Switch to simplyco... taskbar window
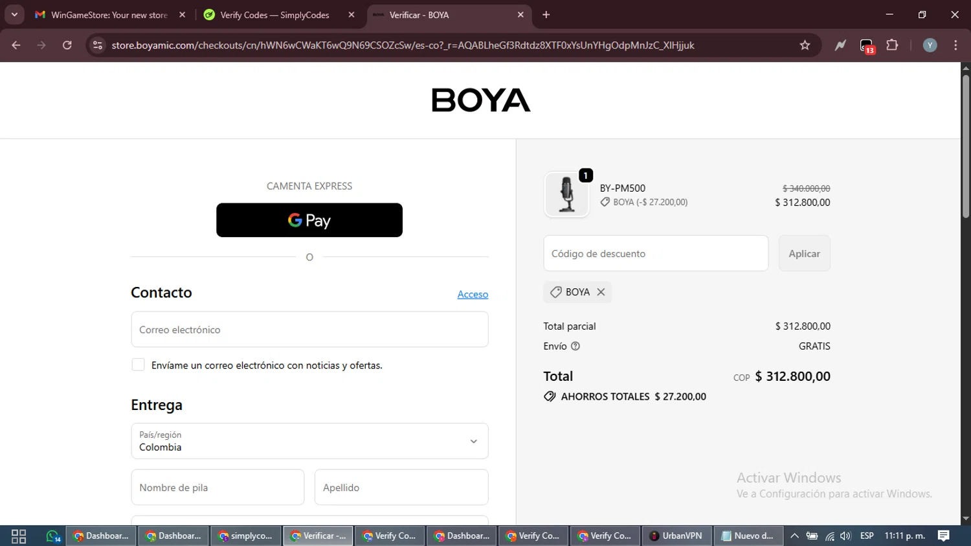This screenshot has width=971, height=546. pyautogui.click(x=246, y=536)
